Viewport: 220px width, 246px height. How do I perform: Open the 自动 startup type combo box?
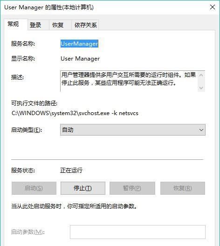(x=133, y=130)
